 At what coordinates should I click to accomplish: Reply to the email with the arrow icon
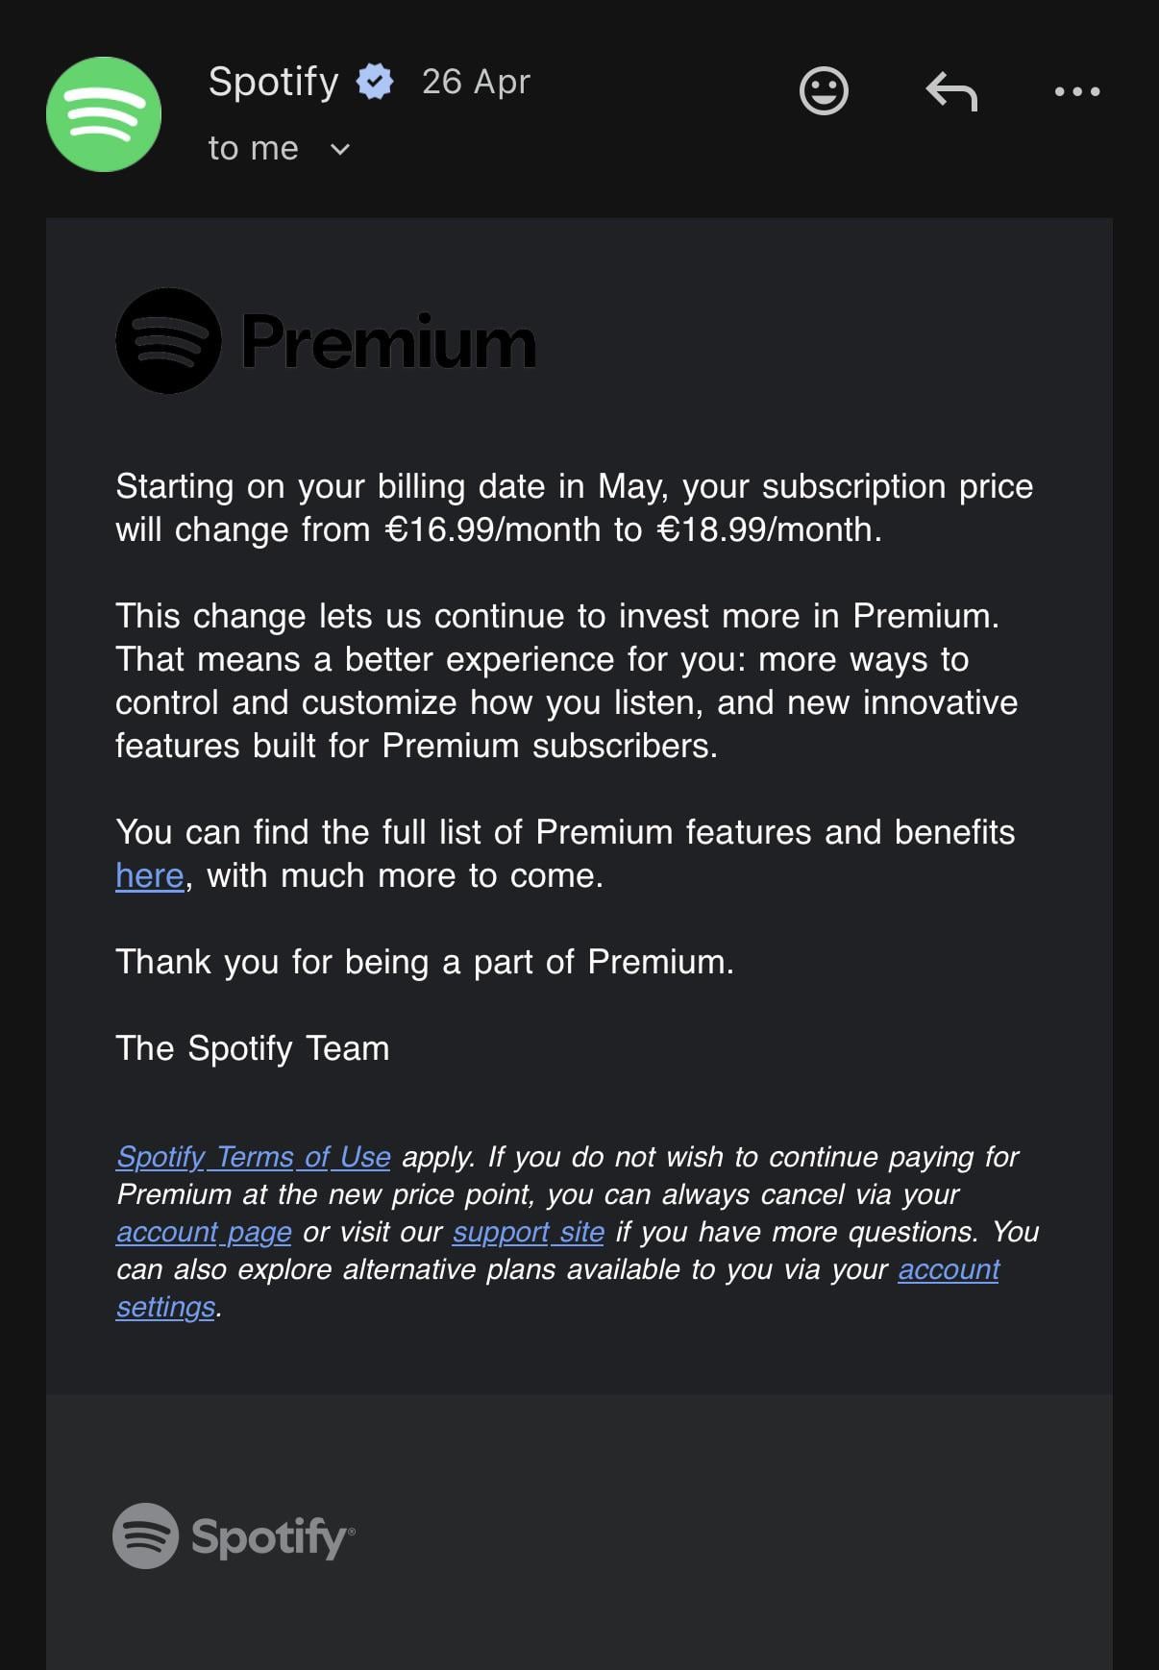[x=951, y=92]
